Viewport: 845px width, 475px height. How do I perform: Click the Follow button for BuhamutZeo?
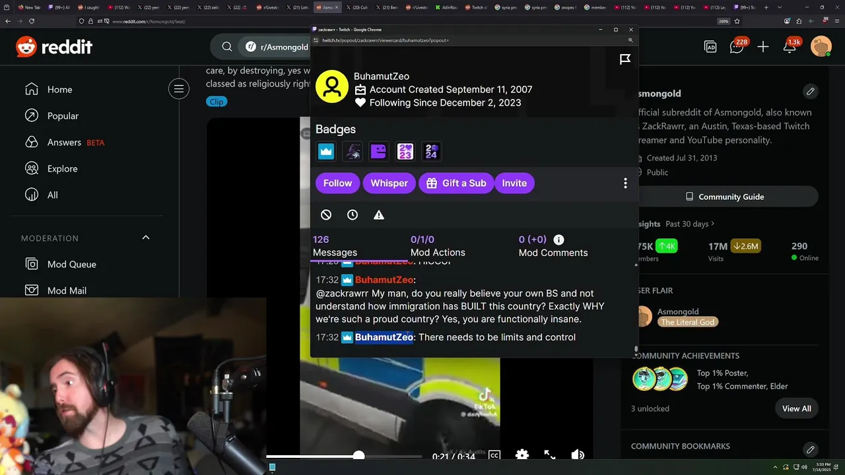coord(337,183)
